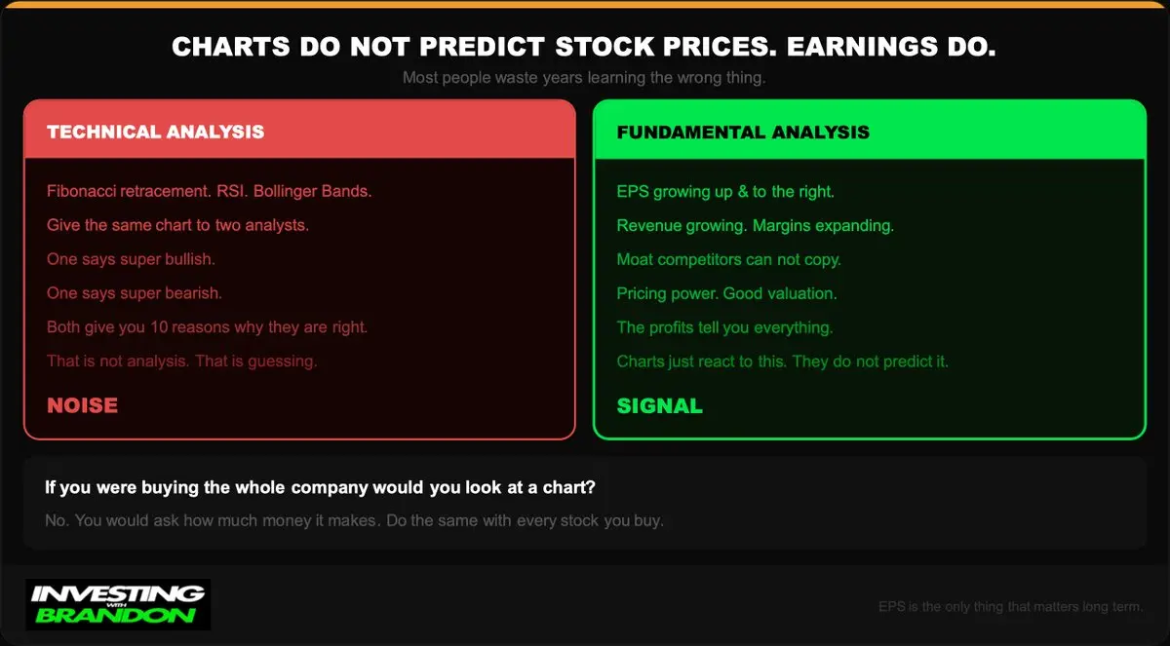Click the Fibonacci retracement line
The image size is (1170, 646).
coord(210,191)
